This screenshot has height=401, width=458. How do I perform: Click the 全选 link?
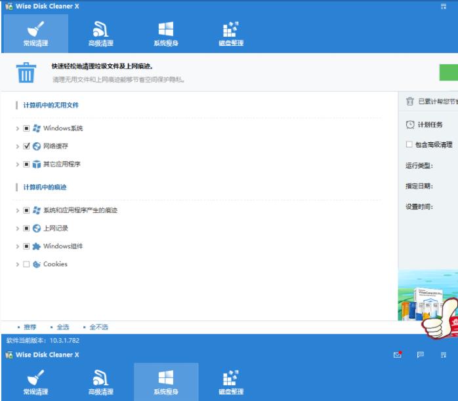tap(63, 327)
